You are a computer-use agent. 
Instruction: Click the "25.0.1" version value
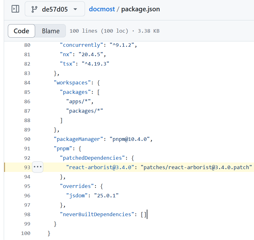(106, 195)
